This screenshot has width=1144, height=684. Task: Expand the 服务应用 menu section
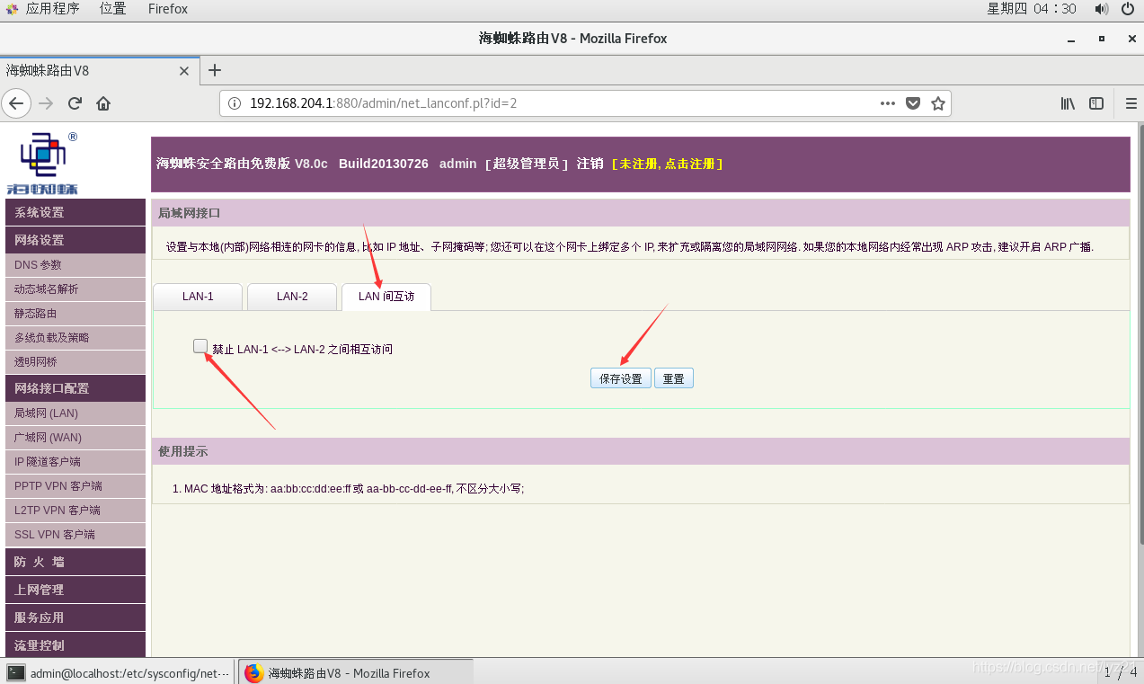pos(75,617)
